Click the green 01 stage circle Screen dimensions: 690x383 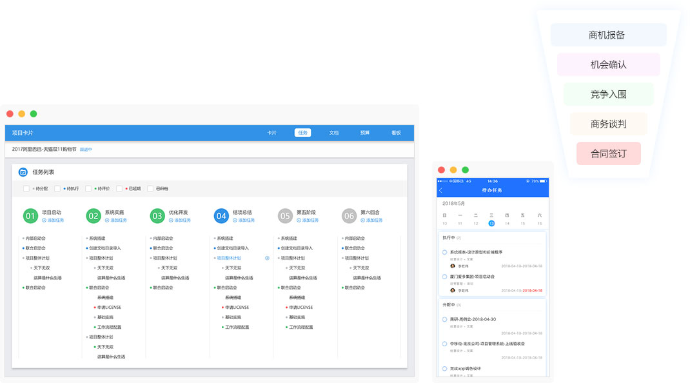point(30,216)
